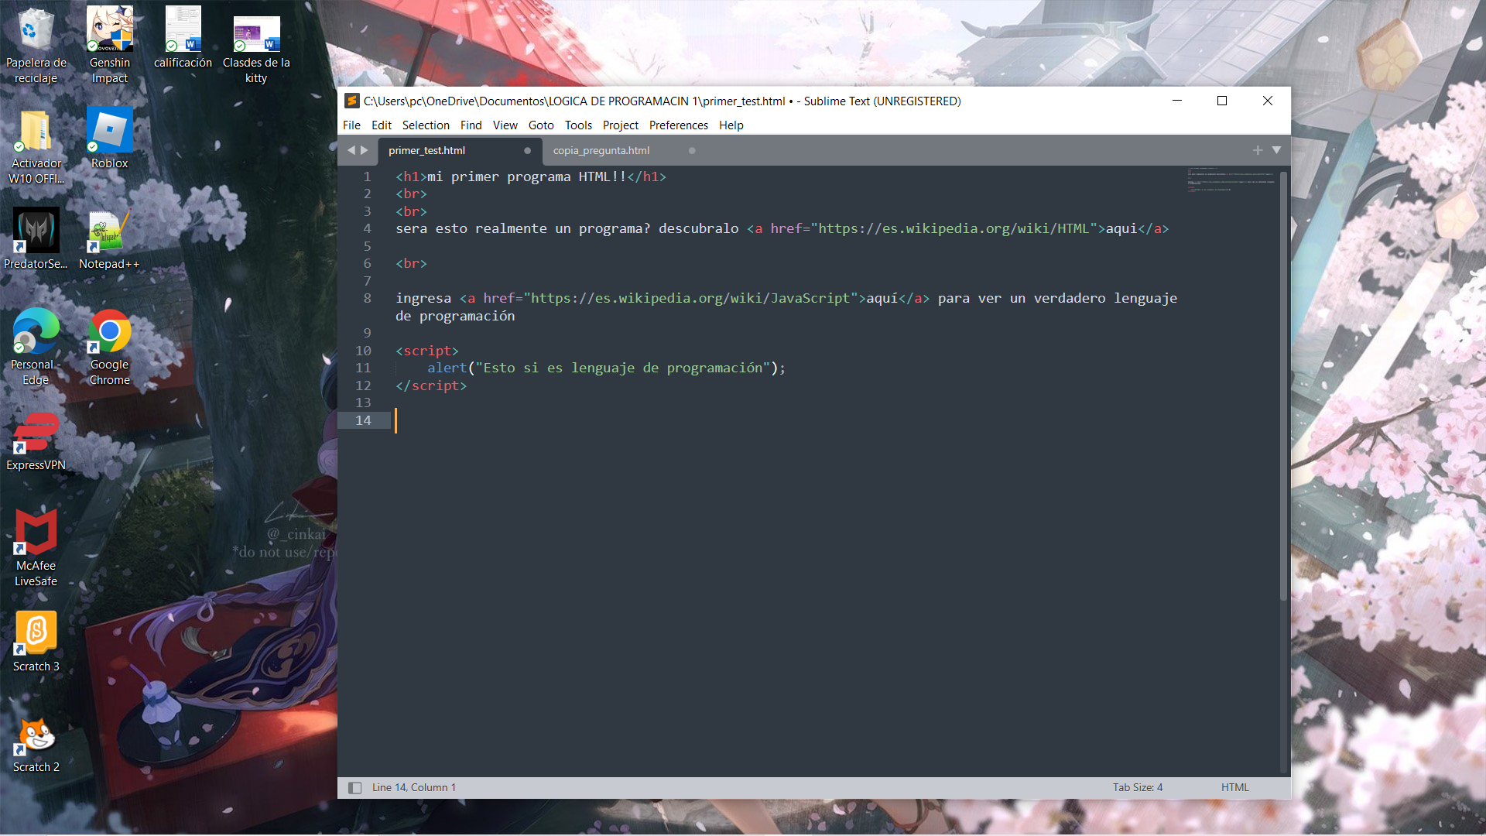Change HTML syntax selector in status bar
The image size is (1486, 836).
1235,787
